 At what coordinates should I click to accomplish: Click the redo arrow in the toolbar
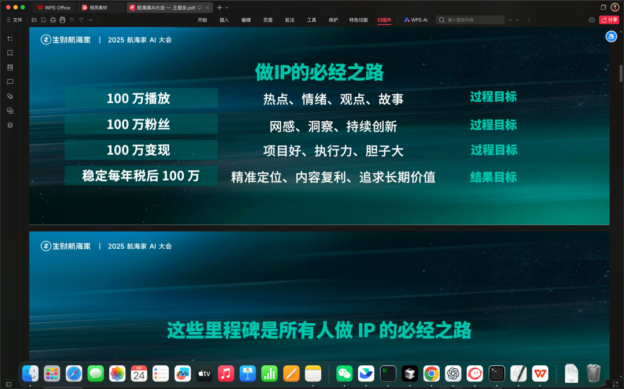(81, 20)
